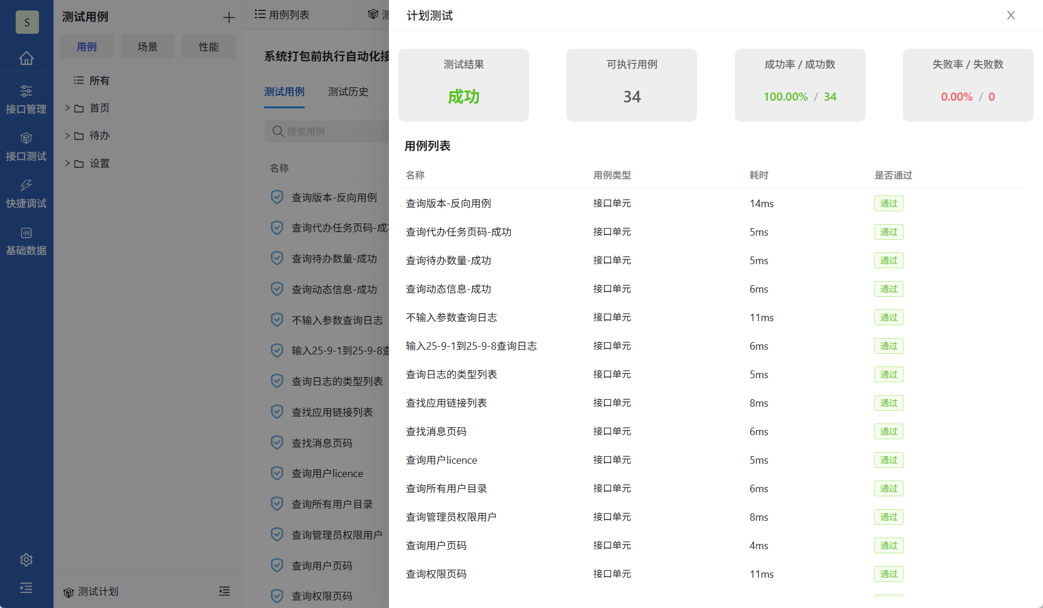Click the 成功率 / 成功数 card
Screen dimensions: 1043x608
800,85
